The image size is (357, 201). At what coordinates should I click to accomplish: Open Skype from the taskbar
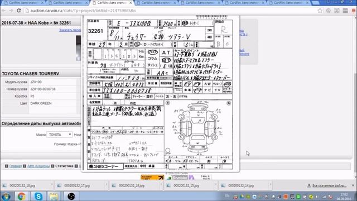click(38, 196)
